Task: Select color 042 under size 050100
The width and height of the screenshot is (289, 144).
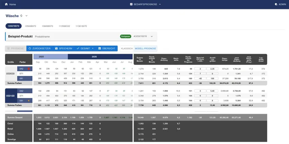Action: 25,91
